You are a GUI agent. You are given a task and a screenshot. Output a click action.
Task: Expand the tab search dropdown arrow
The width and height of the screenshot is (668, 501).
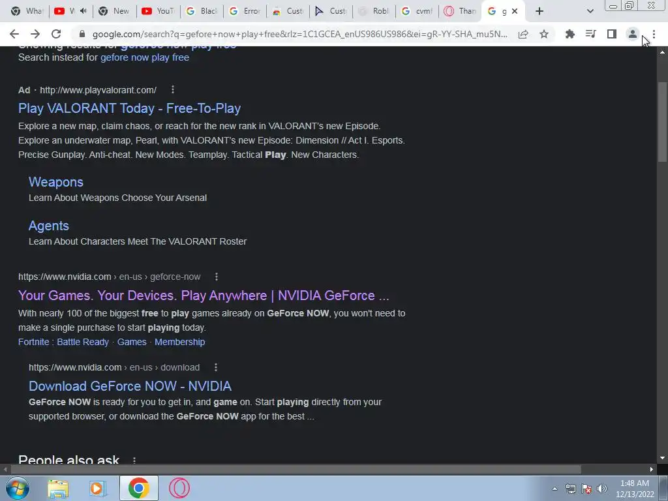tap(590, 11)
